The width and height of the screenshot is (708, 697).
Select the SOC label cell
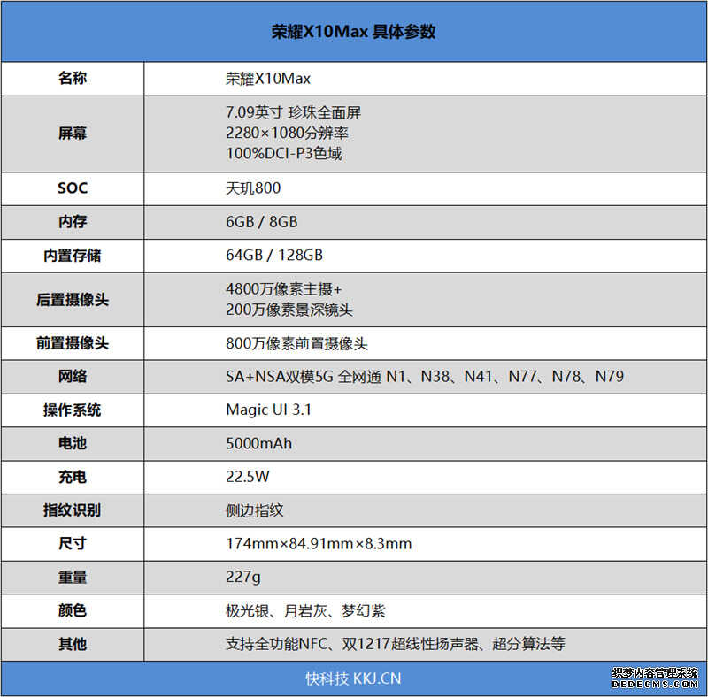coord(73,188)
